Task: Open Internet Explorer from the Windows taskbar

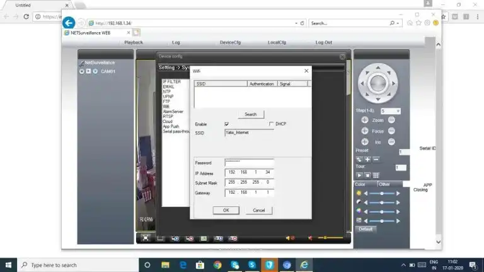Action: pyautogui.click(x=303, y=265)
